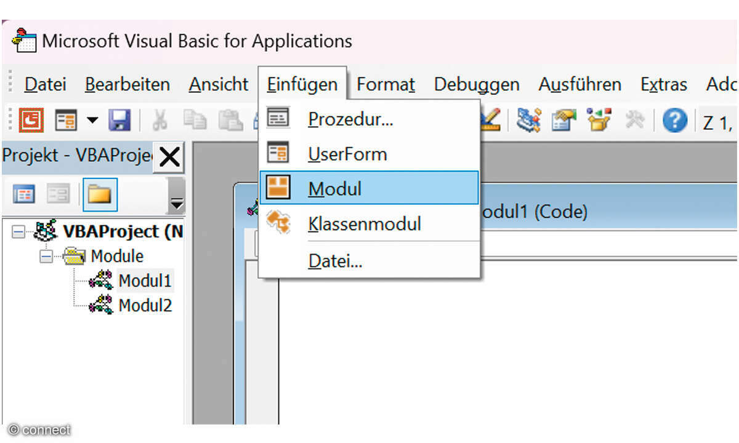Click View Object icon in Project panel
This screenshot has height=443, width=739.
click(59, 195)
